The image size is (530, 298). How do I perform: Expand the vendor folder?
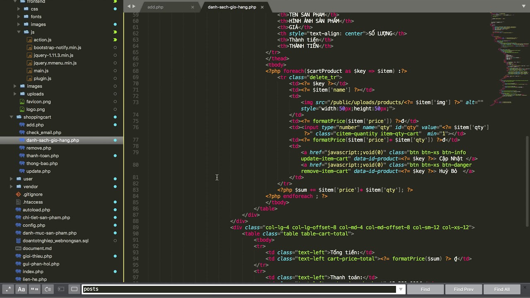pos(11,187)
